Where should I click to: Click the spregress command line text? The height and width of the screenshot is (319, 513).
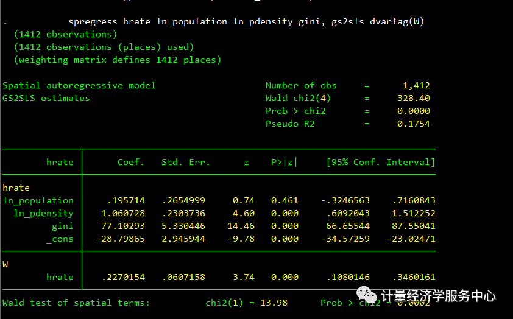coord(246,22)
